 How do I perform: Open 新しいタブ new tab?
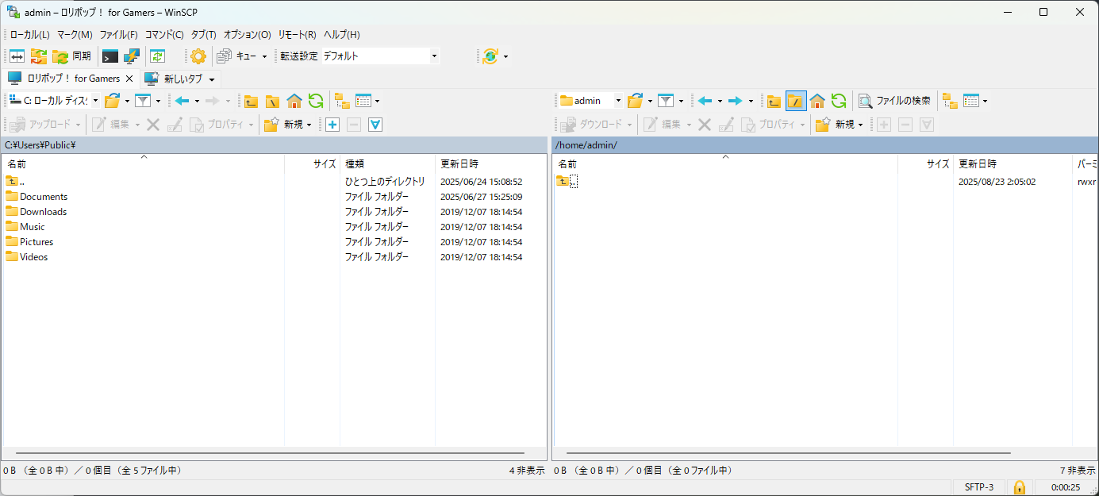[175, 79]
